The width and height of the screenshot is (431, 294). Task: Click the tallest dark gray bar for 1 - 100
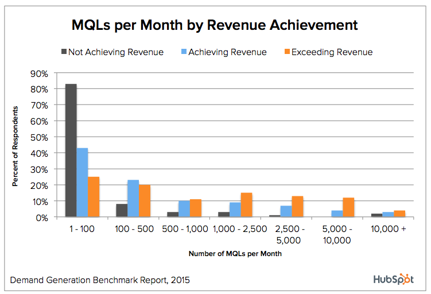pos(71,151)
